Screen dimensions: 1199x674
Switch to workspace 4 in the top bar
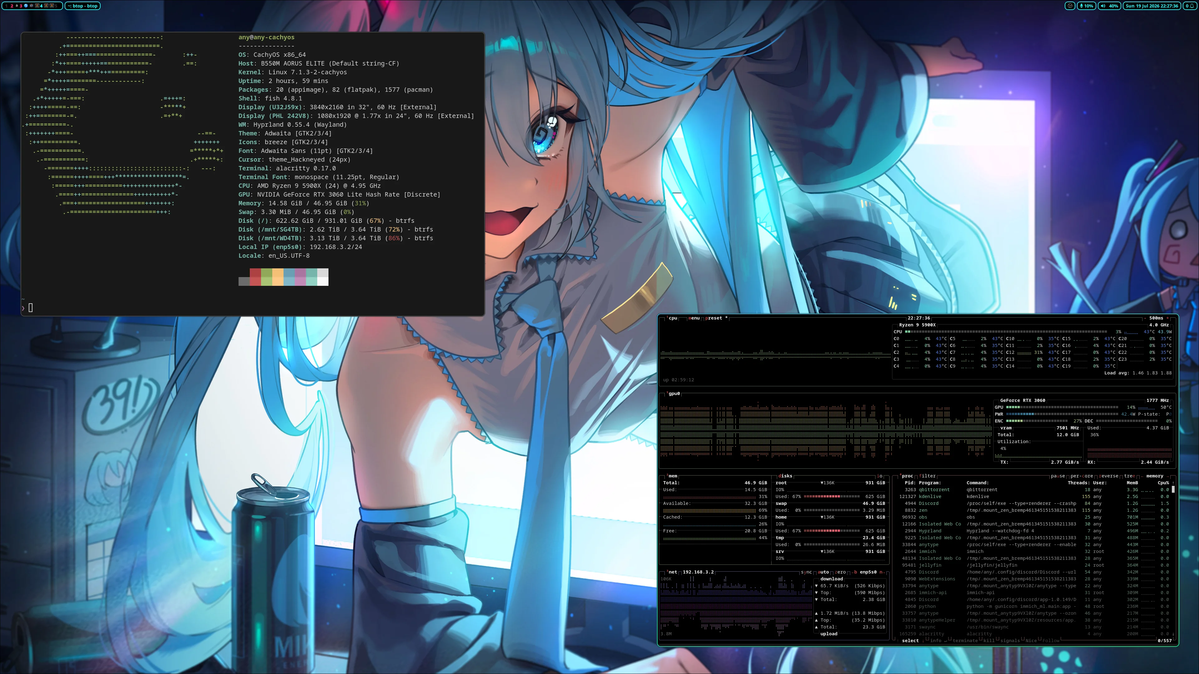tap(42, 6)
